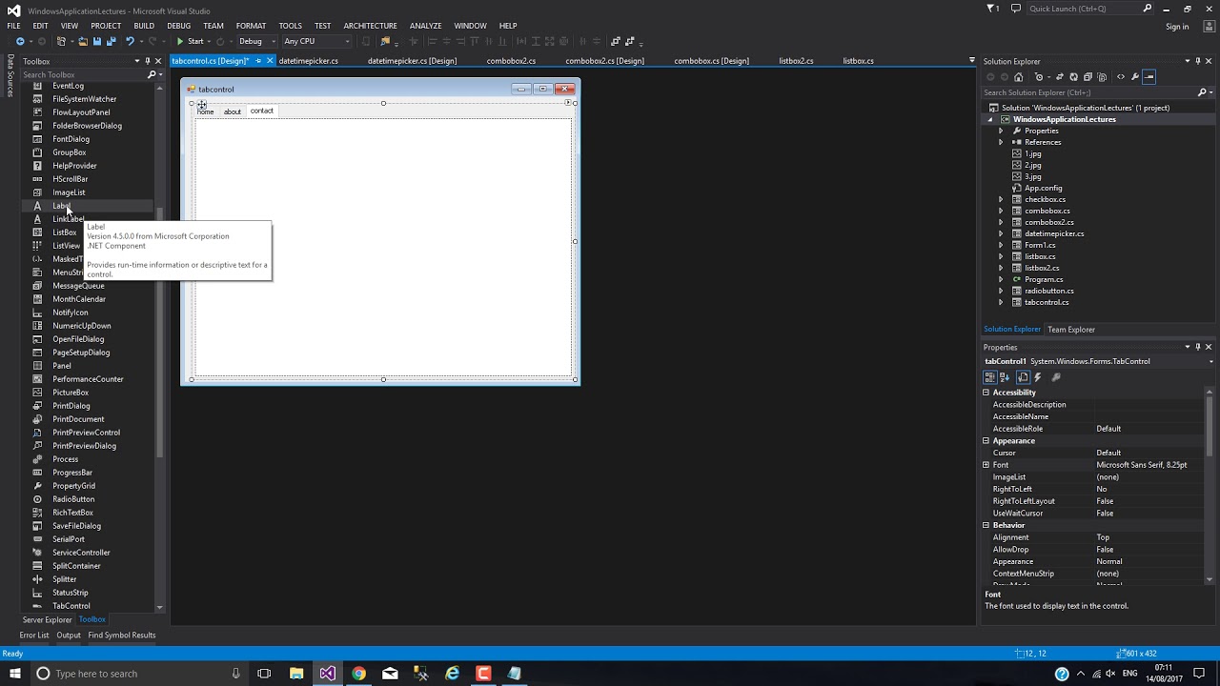Image resolution: width=1220 pixels, height=686 pixels.
Task: Click Collapse All in Solution Explorer
Action: tap(1088, 77)
